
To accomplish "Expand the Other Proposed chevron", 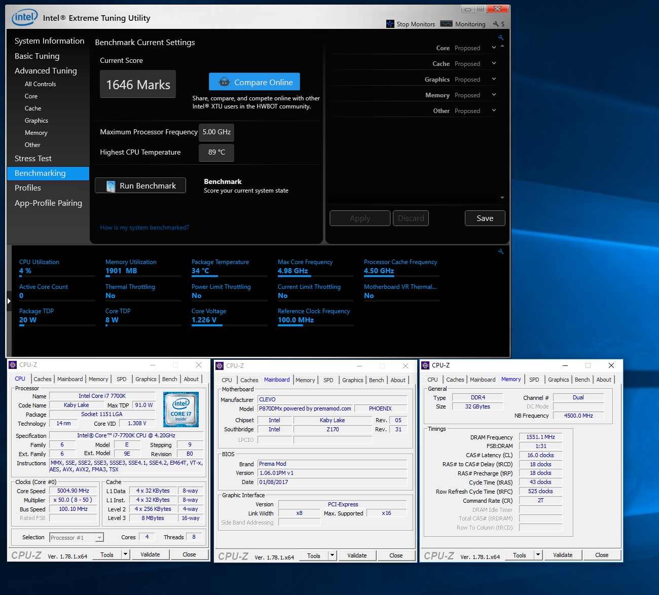I will [494, 110].
